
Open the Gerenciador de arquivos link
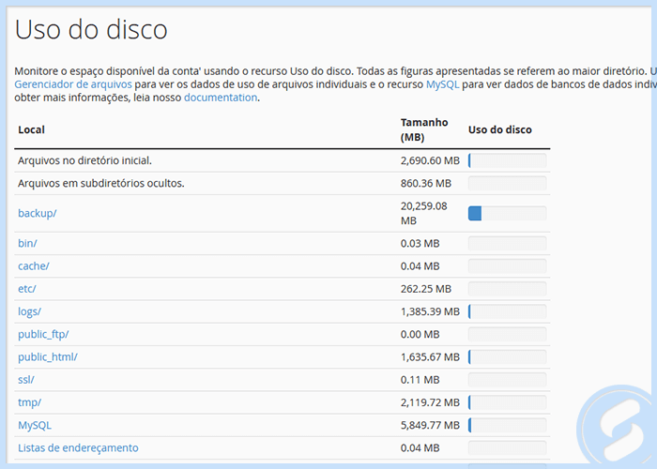coord(73,84)
